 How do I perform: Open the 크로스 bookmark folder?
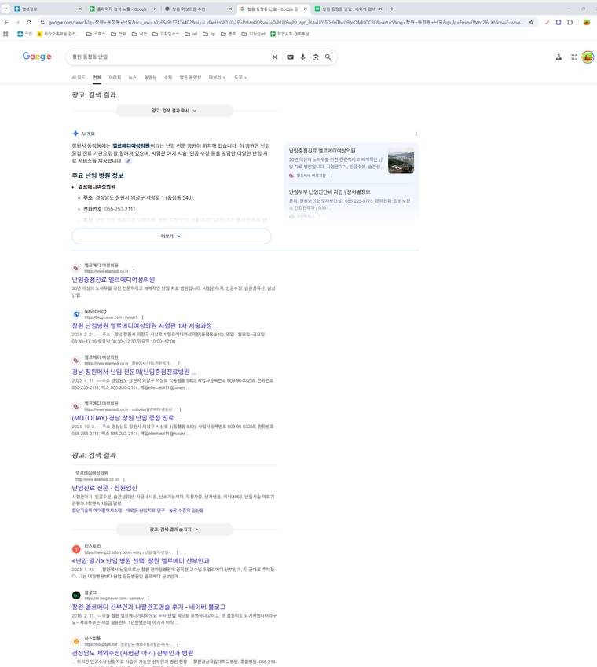point(96,34)
